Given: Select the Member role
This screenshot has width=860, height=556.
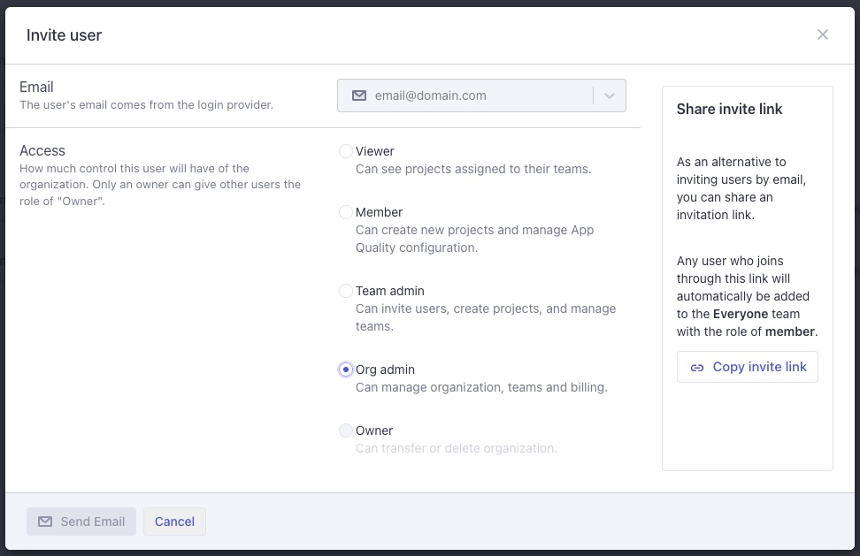Looking at the screenshot, I should (x=345, y=212).
